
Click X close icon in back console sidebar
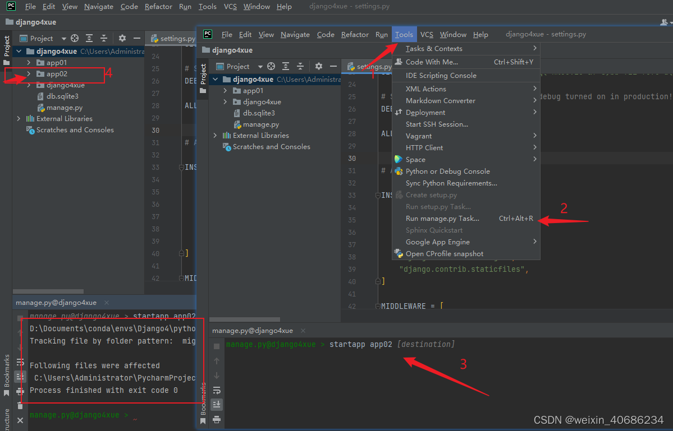(x=20, y=420)
